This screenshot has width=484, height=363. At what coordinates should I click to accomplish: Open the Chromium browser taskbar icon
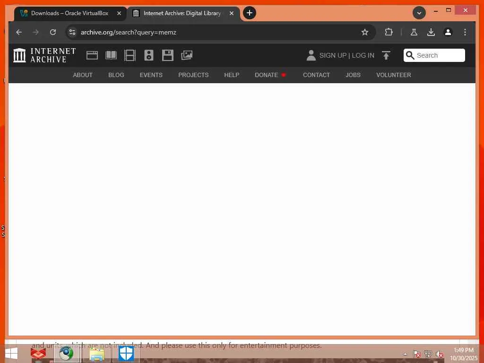pos(66,354)
